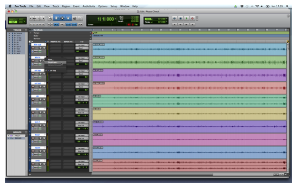The height and width of the screenshot is (188, 302).
Task: Click the transport Play button
Action: (186, 19)
